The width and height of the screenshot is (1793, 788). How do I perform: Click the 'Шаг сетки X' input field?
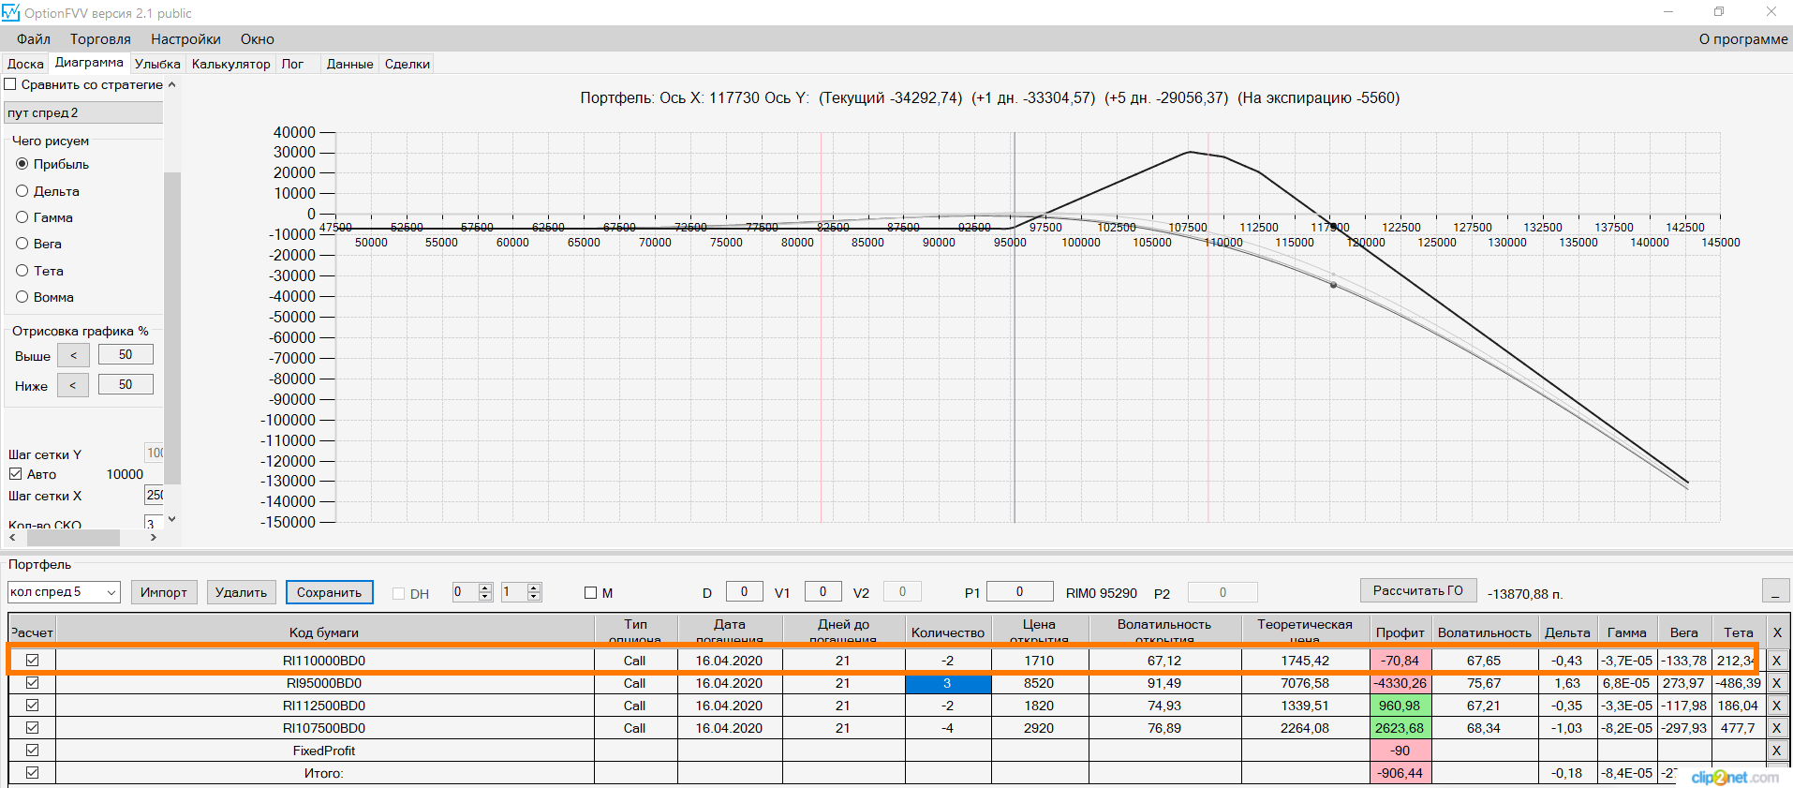coord(154,495)
